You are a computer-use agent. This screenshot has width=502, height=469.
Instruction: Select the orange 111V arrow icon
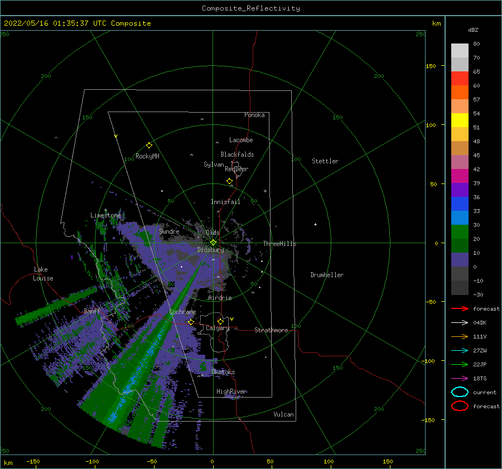pyautogui.click(x=460, y=336)
